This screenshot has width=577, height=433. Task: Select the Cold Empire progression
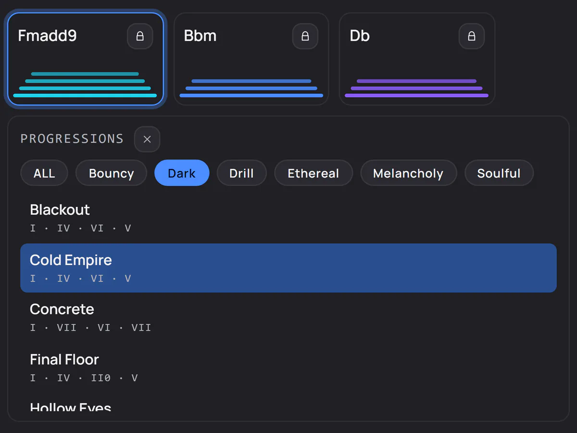[x=288, y=268]
